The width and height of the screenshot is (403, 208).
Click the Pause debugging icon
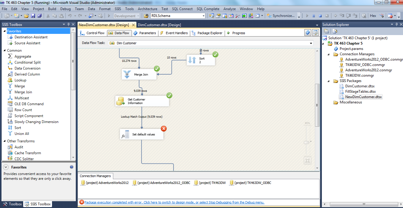pos(314,16)
